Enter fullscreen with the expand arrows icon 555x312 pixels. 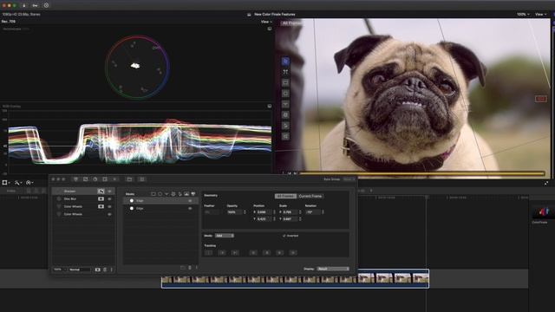coord(546,183)
